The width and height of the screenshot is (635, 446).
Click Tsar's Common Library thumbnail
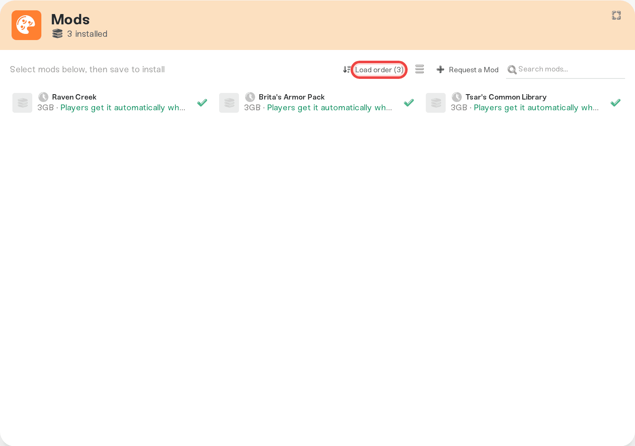pos(436,103)
